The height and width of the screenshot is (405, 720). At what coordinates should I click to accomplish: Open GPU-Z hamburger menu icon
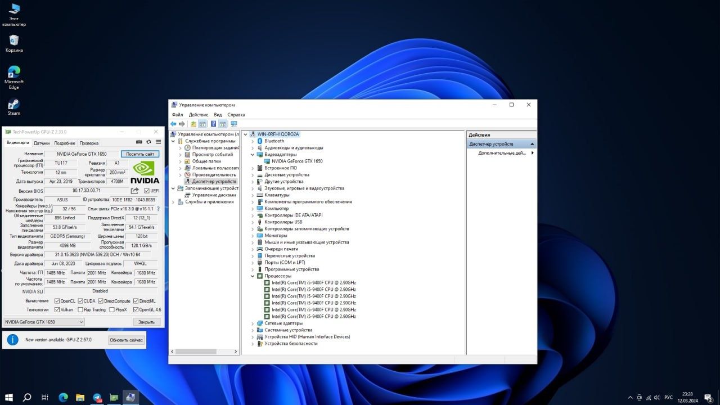(159, 142)
